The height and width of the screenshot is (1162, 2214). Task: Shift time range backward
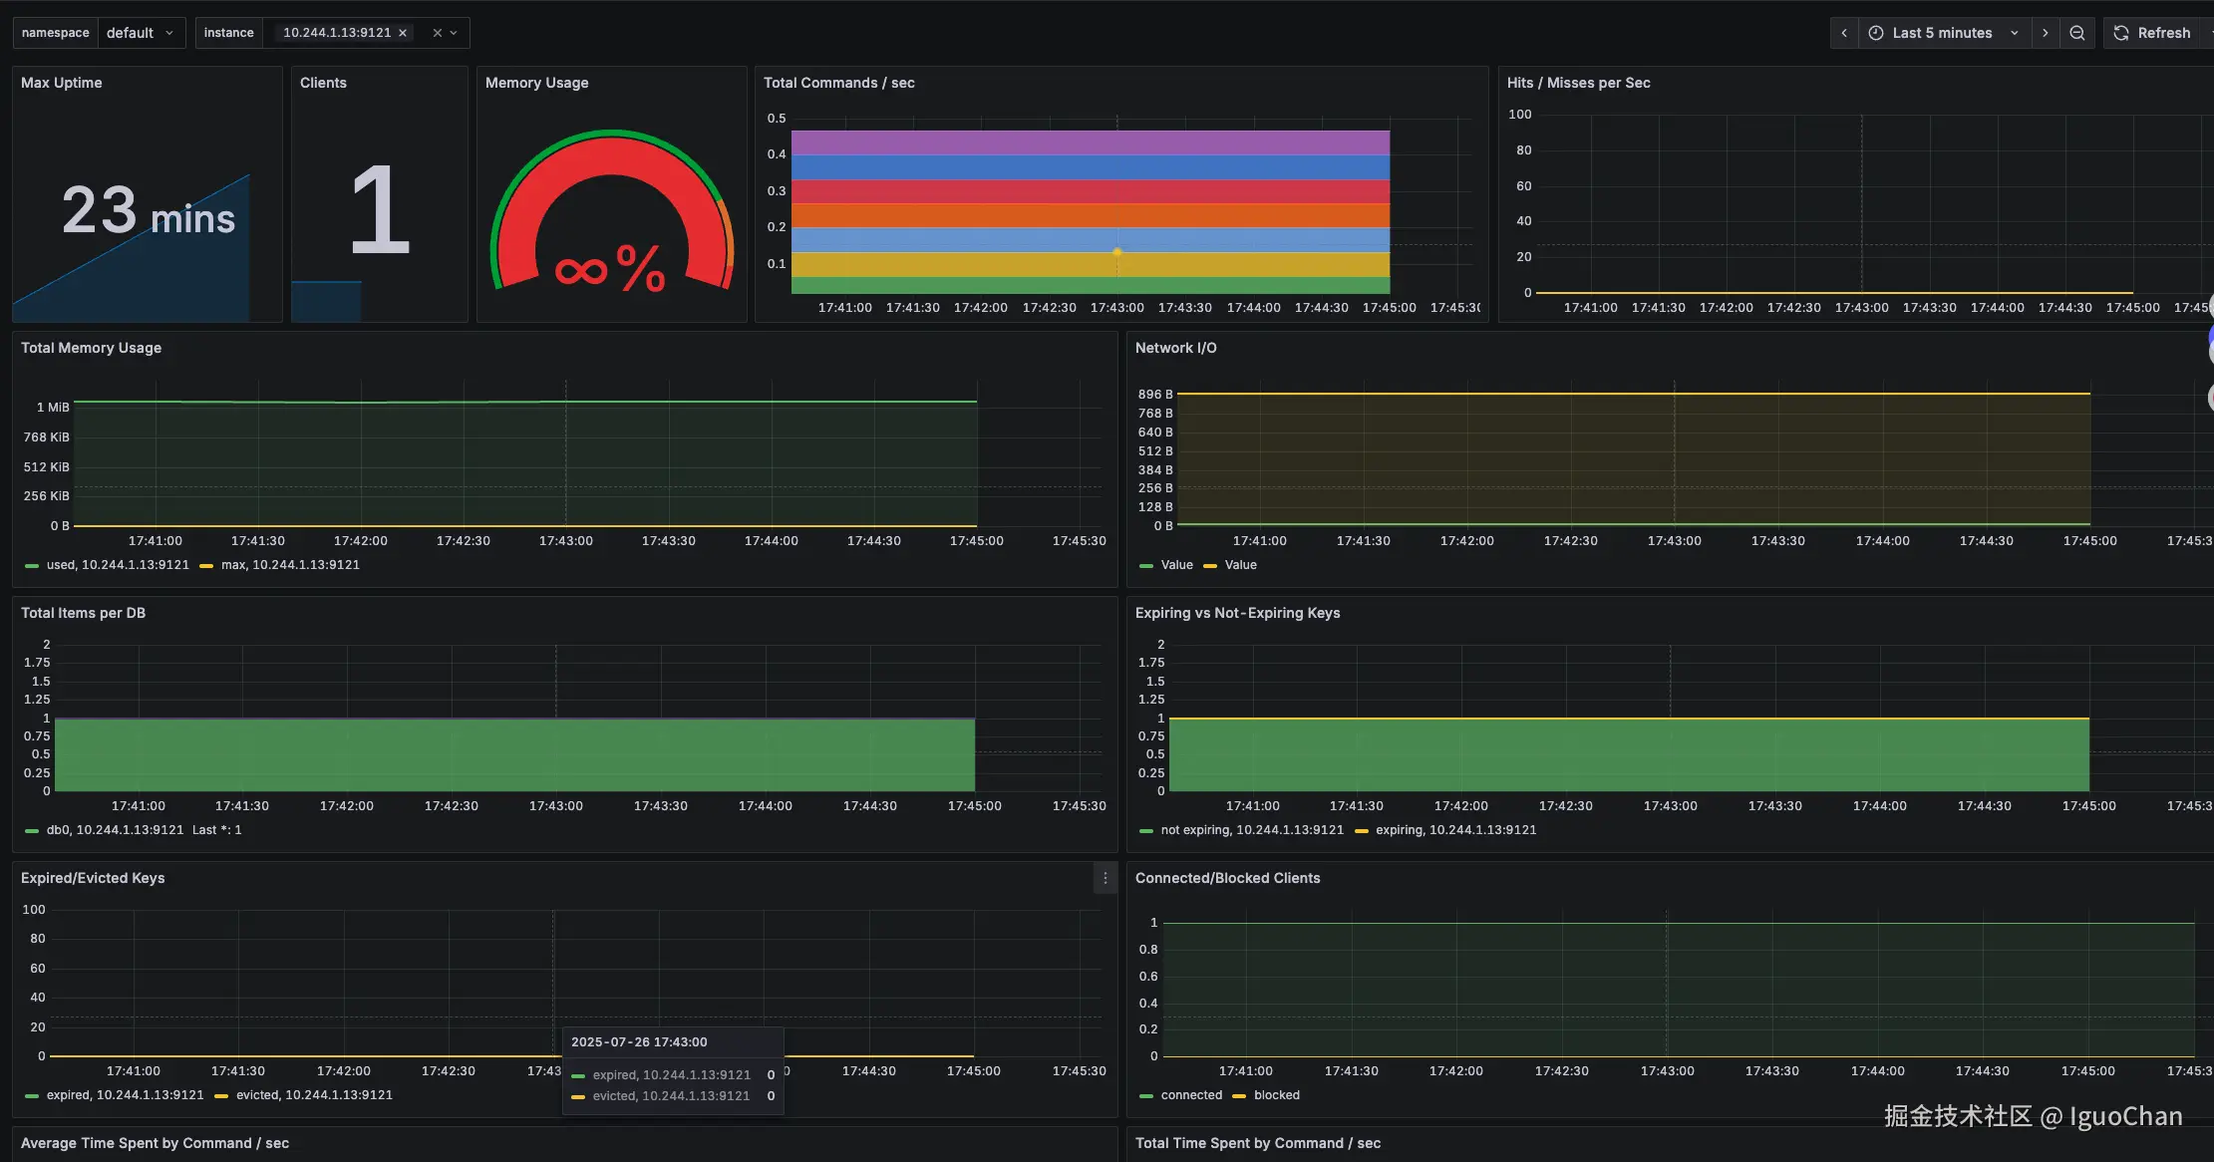point(1844,33)
